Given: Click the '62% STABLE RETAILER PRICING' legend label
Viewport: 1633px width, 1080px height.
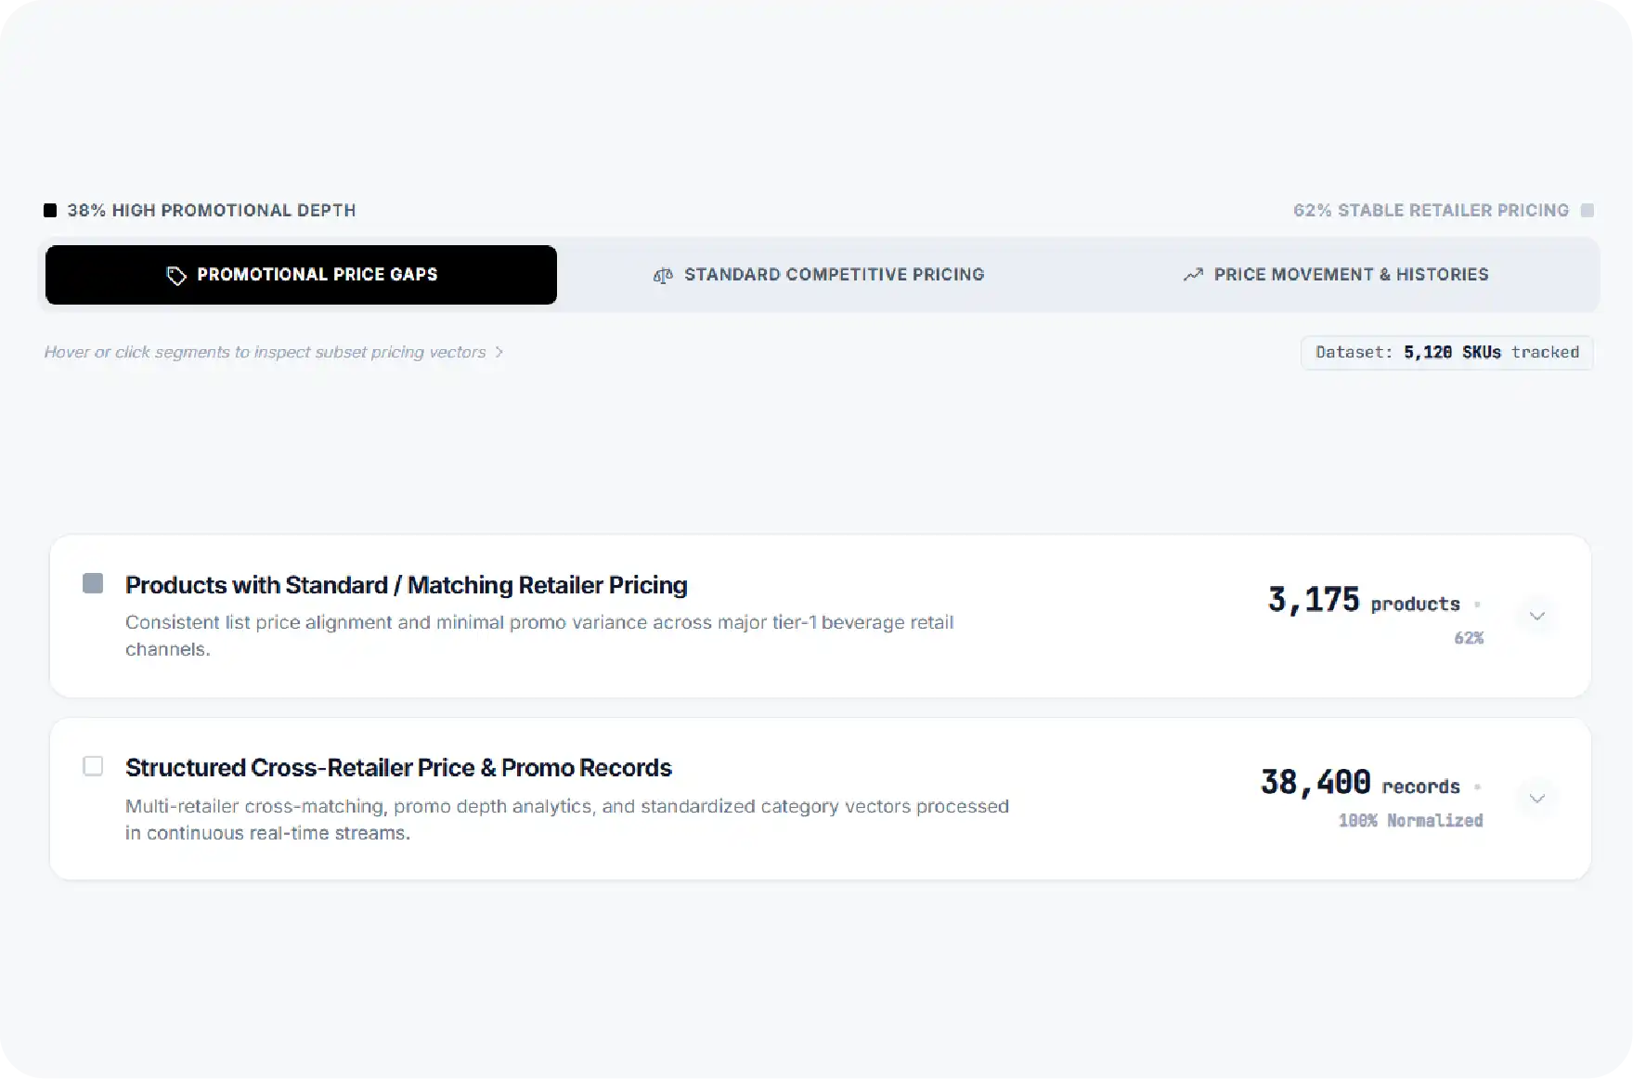Looking at the screenshot, I should 1431,211.
